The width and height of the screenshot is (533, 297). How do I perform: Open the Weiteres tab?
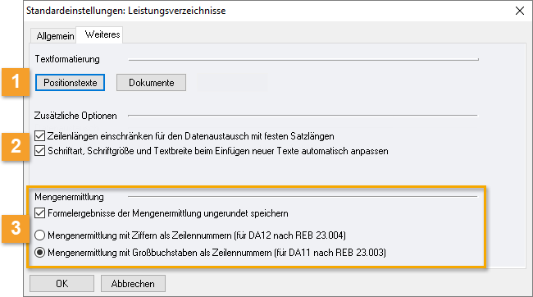point(102,34)
